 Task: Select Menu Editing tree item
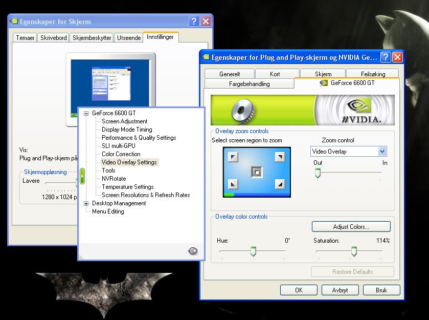point(108,212)
